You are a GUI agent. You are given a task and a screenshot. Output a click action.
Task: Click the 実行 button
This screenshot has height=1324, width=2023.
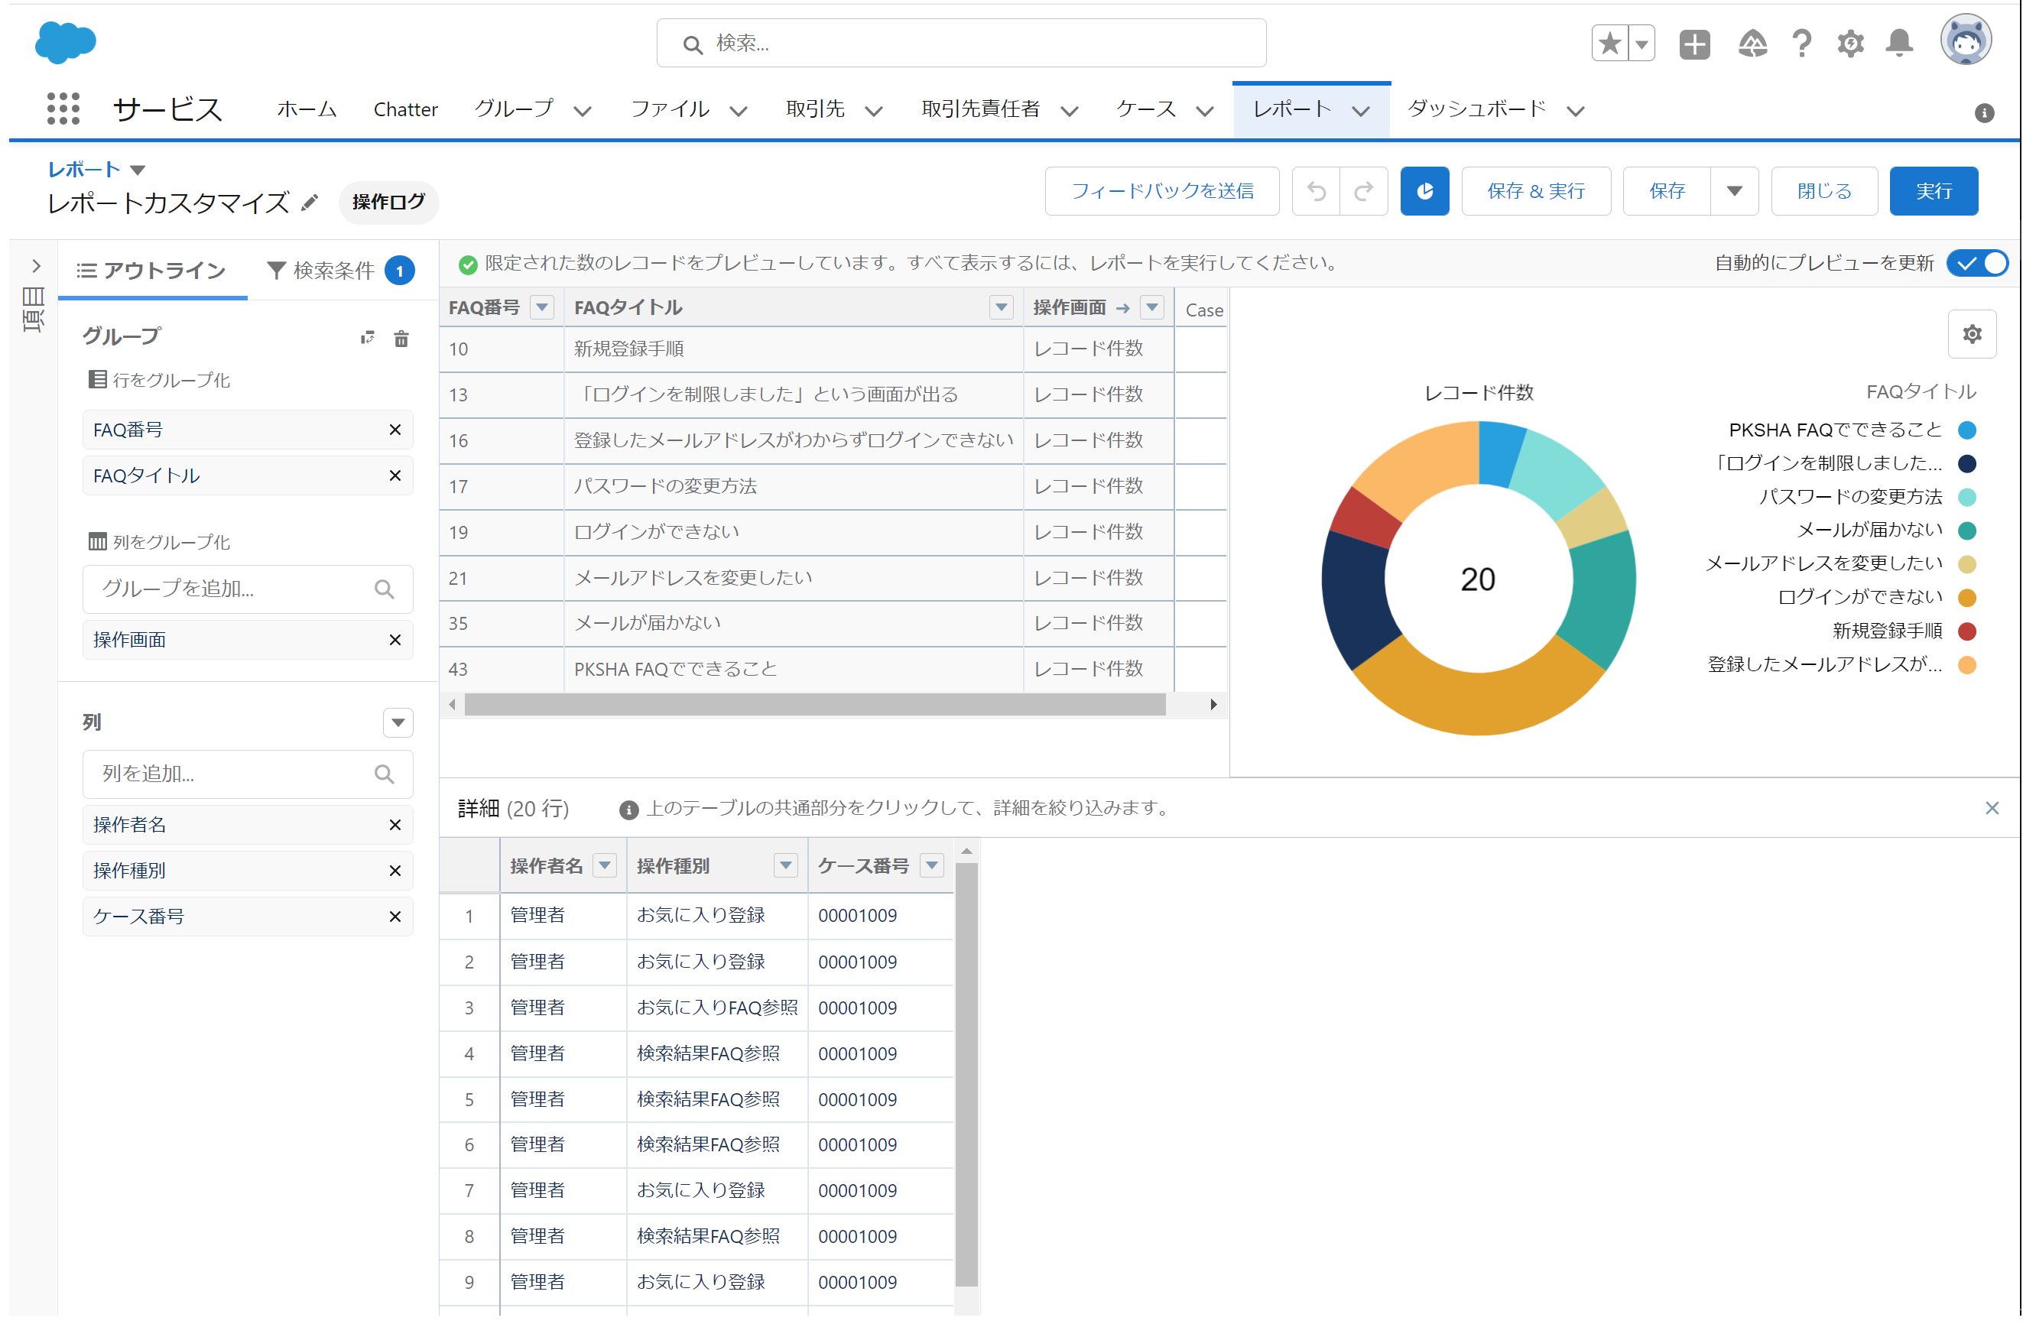tap(1934, 191)
